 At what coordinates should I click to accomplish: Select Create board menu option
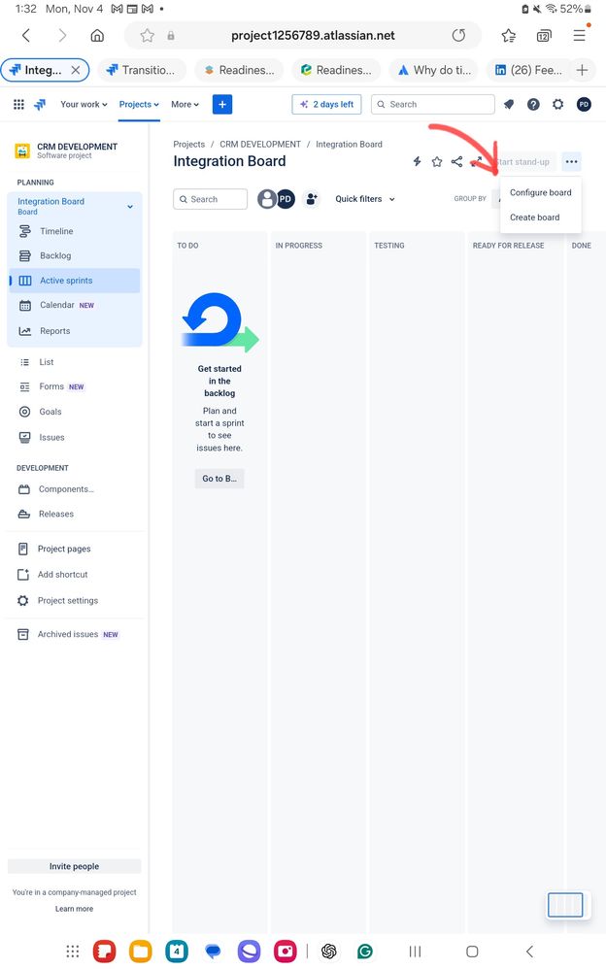pyautogui.click(x=541, y=217)
